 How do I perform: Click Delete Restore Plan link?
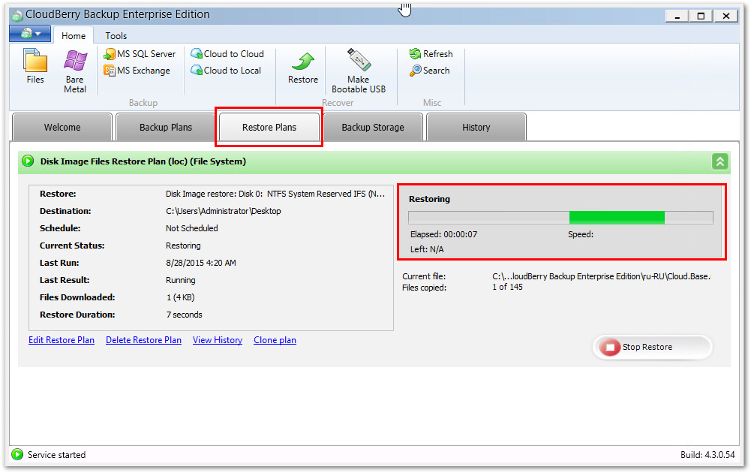tap(144, 340)
